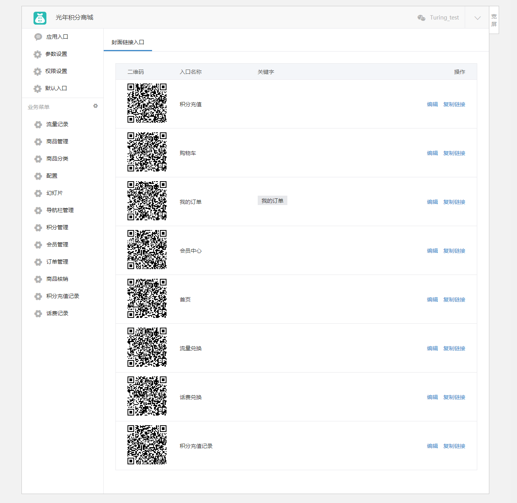517x503 pixels.
Task: Click the WeChat icon beside Turing_test
Action: pyautogui.click(x=421, y=18)
